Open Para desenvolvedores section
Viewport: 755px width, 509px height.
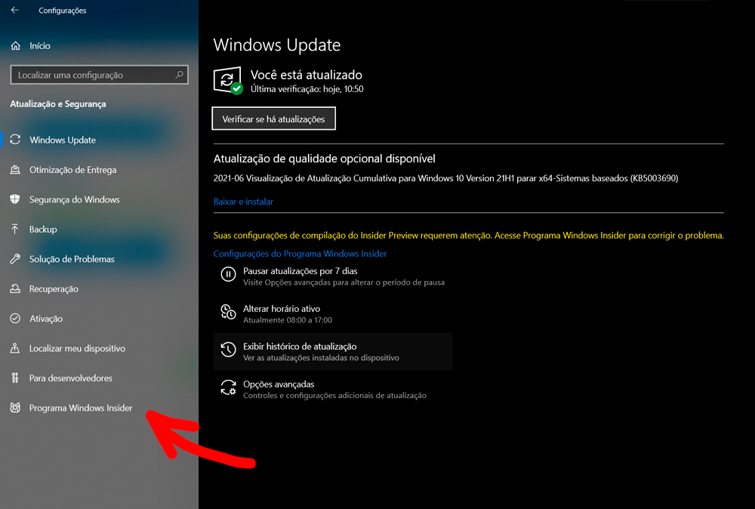(x=70, y=378)
